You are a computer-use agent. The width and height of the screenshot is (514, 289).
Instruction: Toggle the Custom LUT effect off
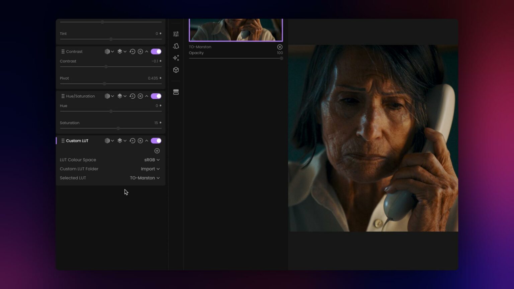[x=156, y=140]
